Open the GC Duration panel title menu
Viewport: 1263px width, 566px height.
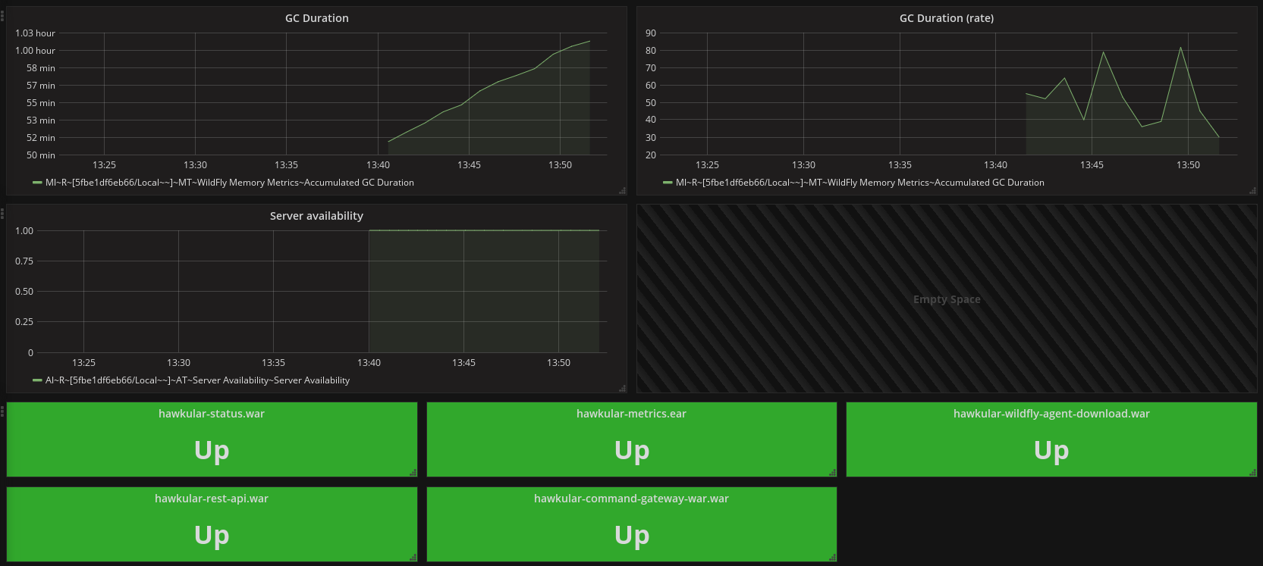click(x=317, y=18)
